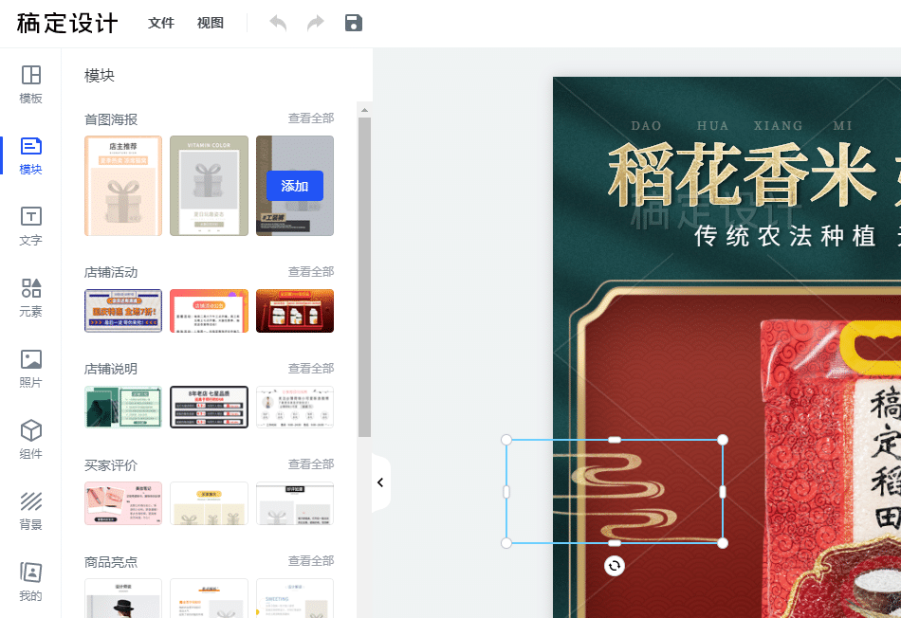Click the top-edge middle handle of the selection
Image resolution: width=901 pixels, height=618 pixels.
615,440
